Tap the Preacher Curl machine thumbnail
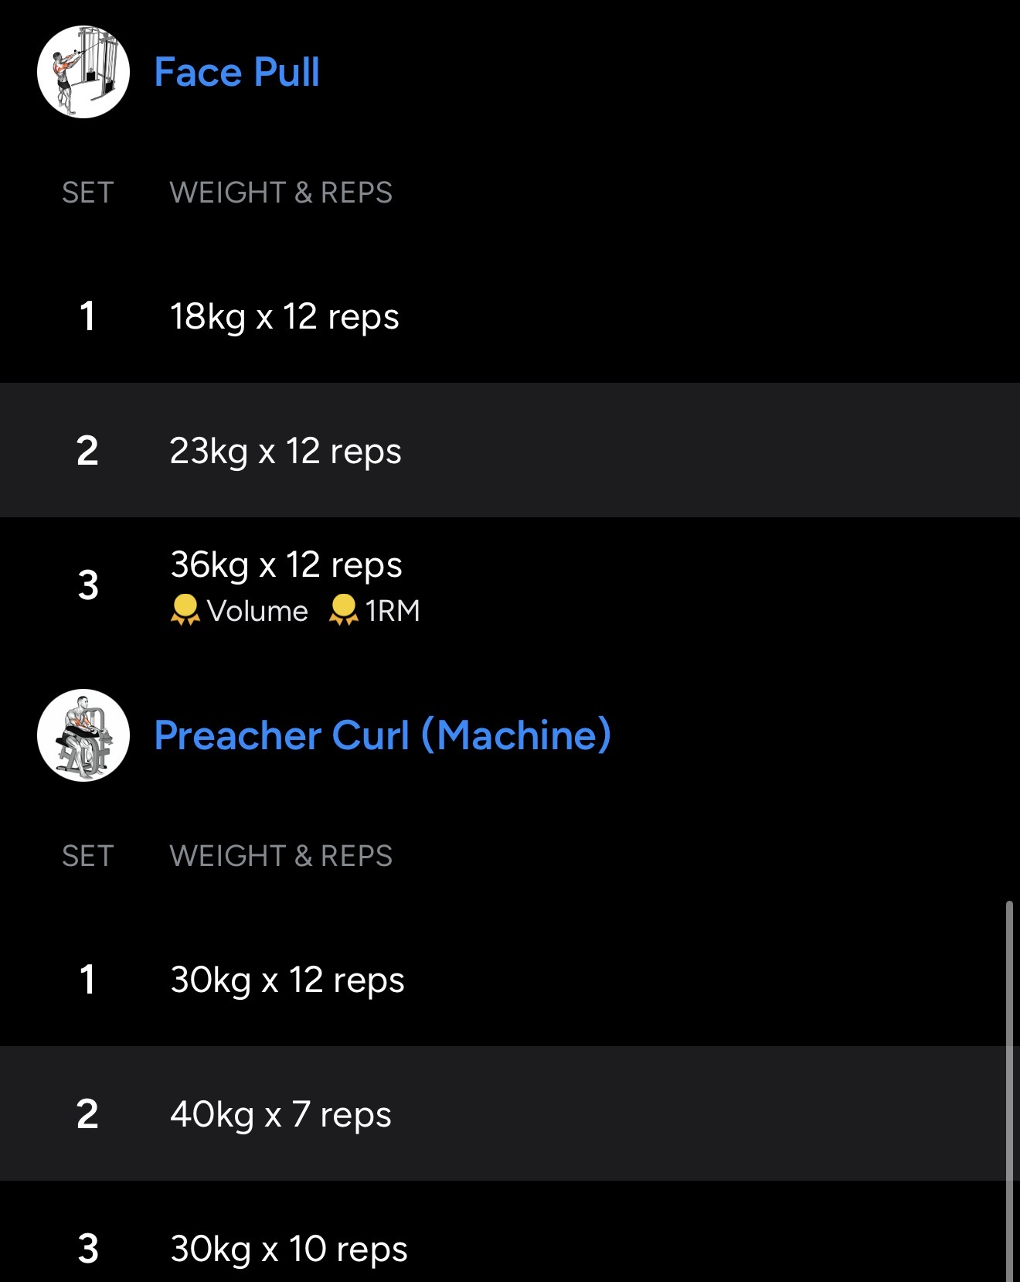This screenshot has height=1282, width=1020. (x=83, y=735)
